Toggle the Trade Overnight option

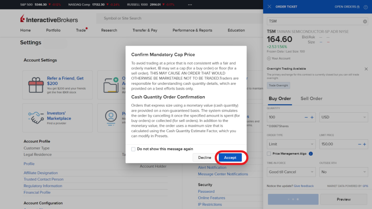[278, 85]
